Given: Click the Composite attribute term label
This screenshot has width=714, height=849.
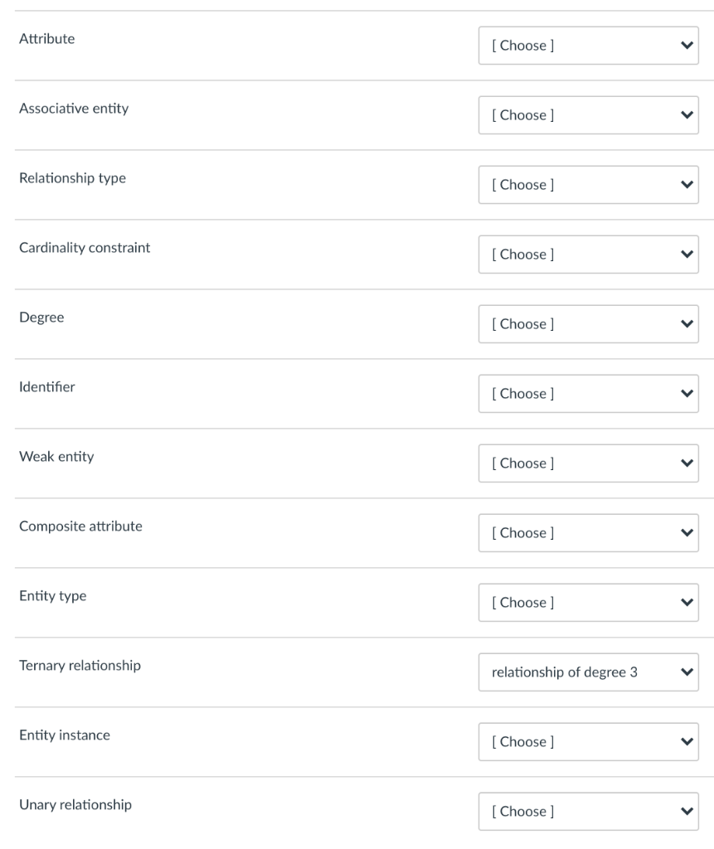Looking at the screenshot, I should coord(80,526).
